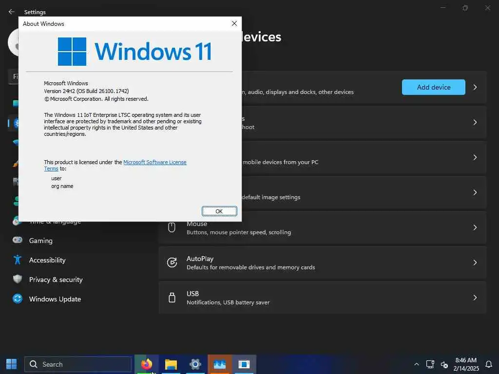Click the Gaming controller icon
Image resolution: width=499 pixels, height=374 pixels.
pos(18,240)
